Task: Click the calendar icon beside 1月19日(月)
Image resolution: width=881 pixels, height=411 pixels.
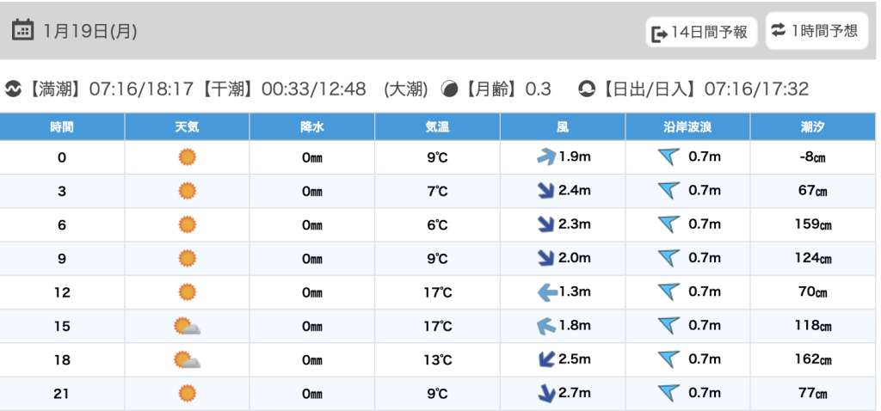Action: 22,30
